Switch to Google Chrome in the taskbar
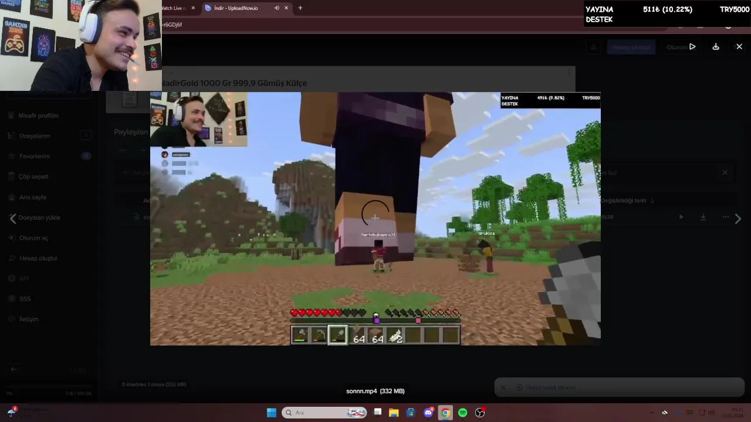This screenshot has height=422, width=751. pos(445,413)
